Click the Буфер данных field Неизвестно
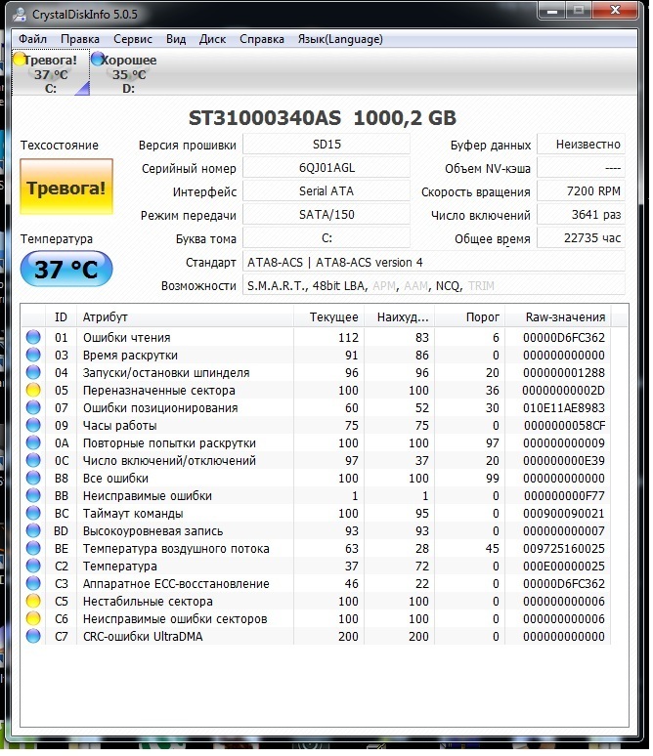The image size is (653, 756). [581, 145]
